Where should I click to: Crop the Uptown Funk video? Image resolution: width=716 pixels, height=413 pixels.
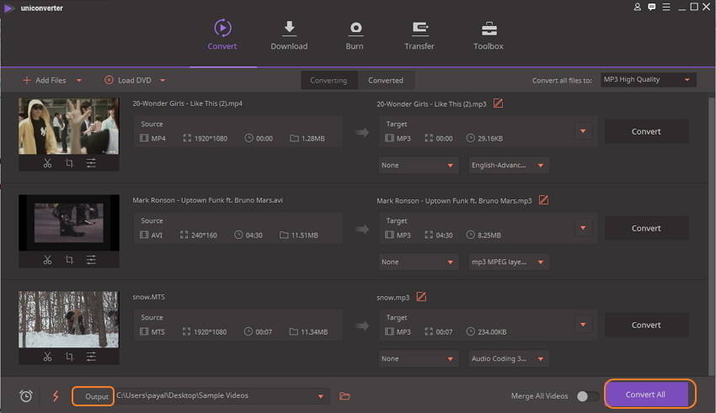pyautogui.click(x=69, y=260)
